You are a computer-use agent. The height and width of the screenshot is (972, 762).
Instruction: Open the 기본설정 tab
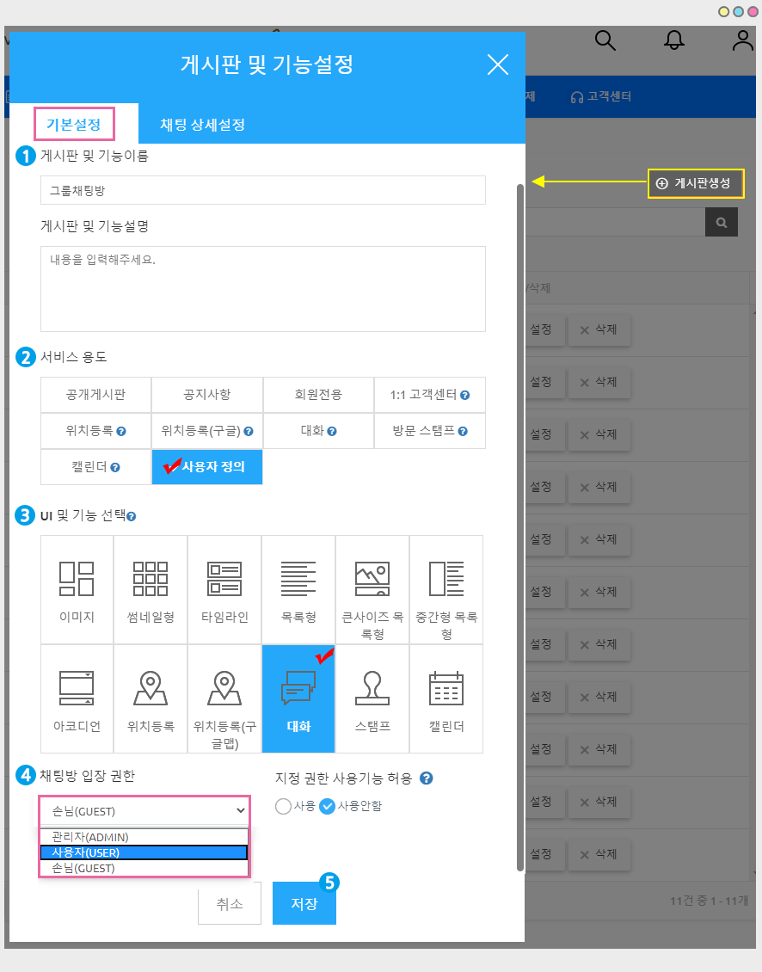pos(74,125)
